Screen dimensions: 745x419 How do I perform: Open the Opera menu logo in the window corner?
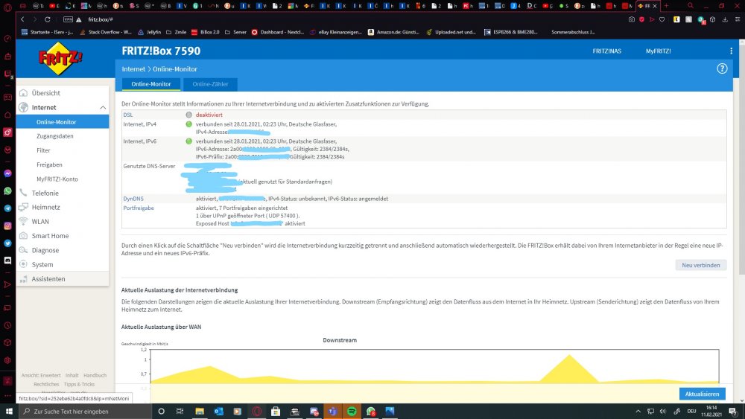[x=7, y=7]
